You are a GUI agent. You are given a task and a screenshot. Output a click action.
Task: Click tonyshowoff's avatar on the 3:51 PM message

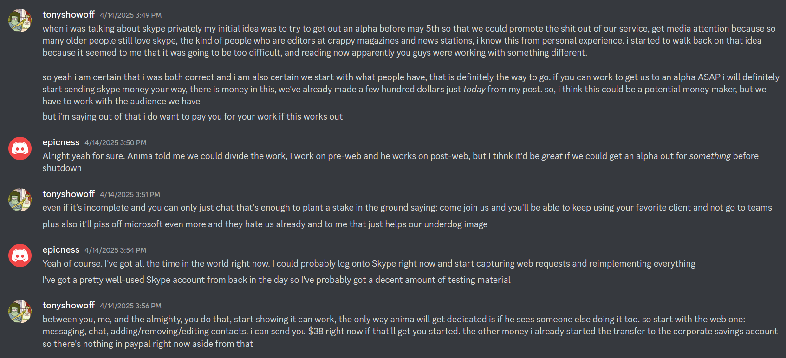[x=20, y=200]
